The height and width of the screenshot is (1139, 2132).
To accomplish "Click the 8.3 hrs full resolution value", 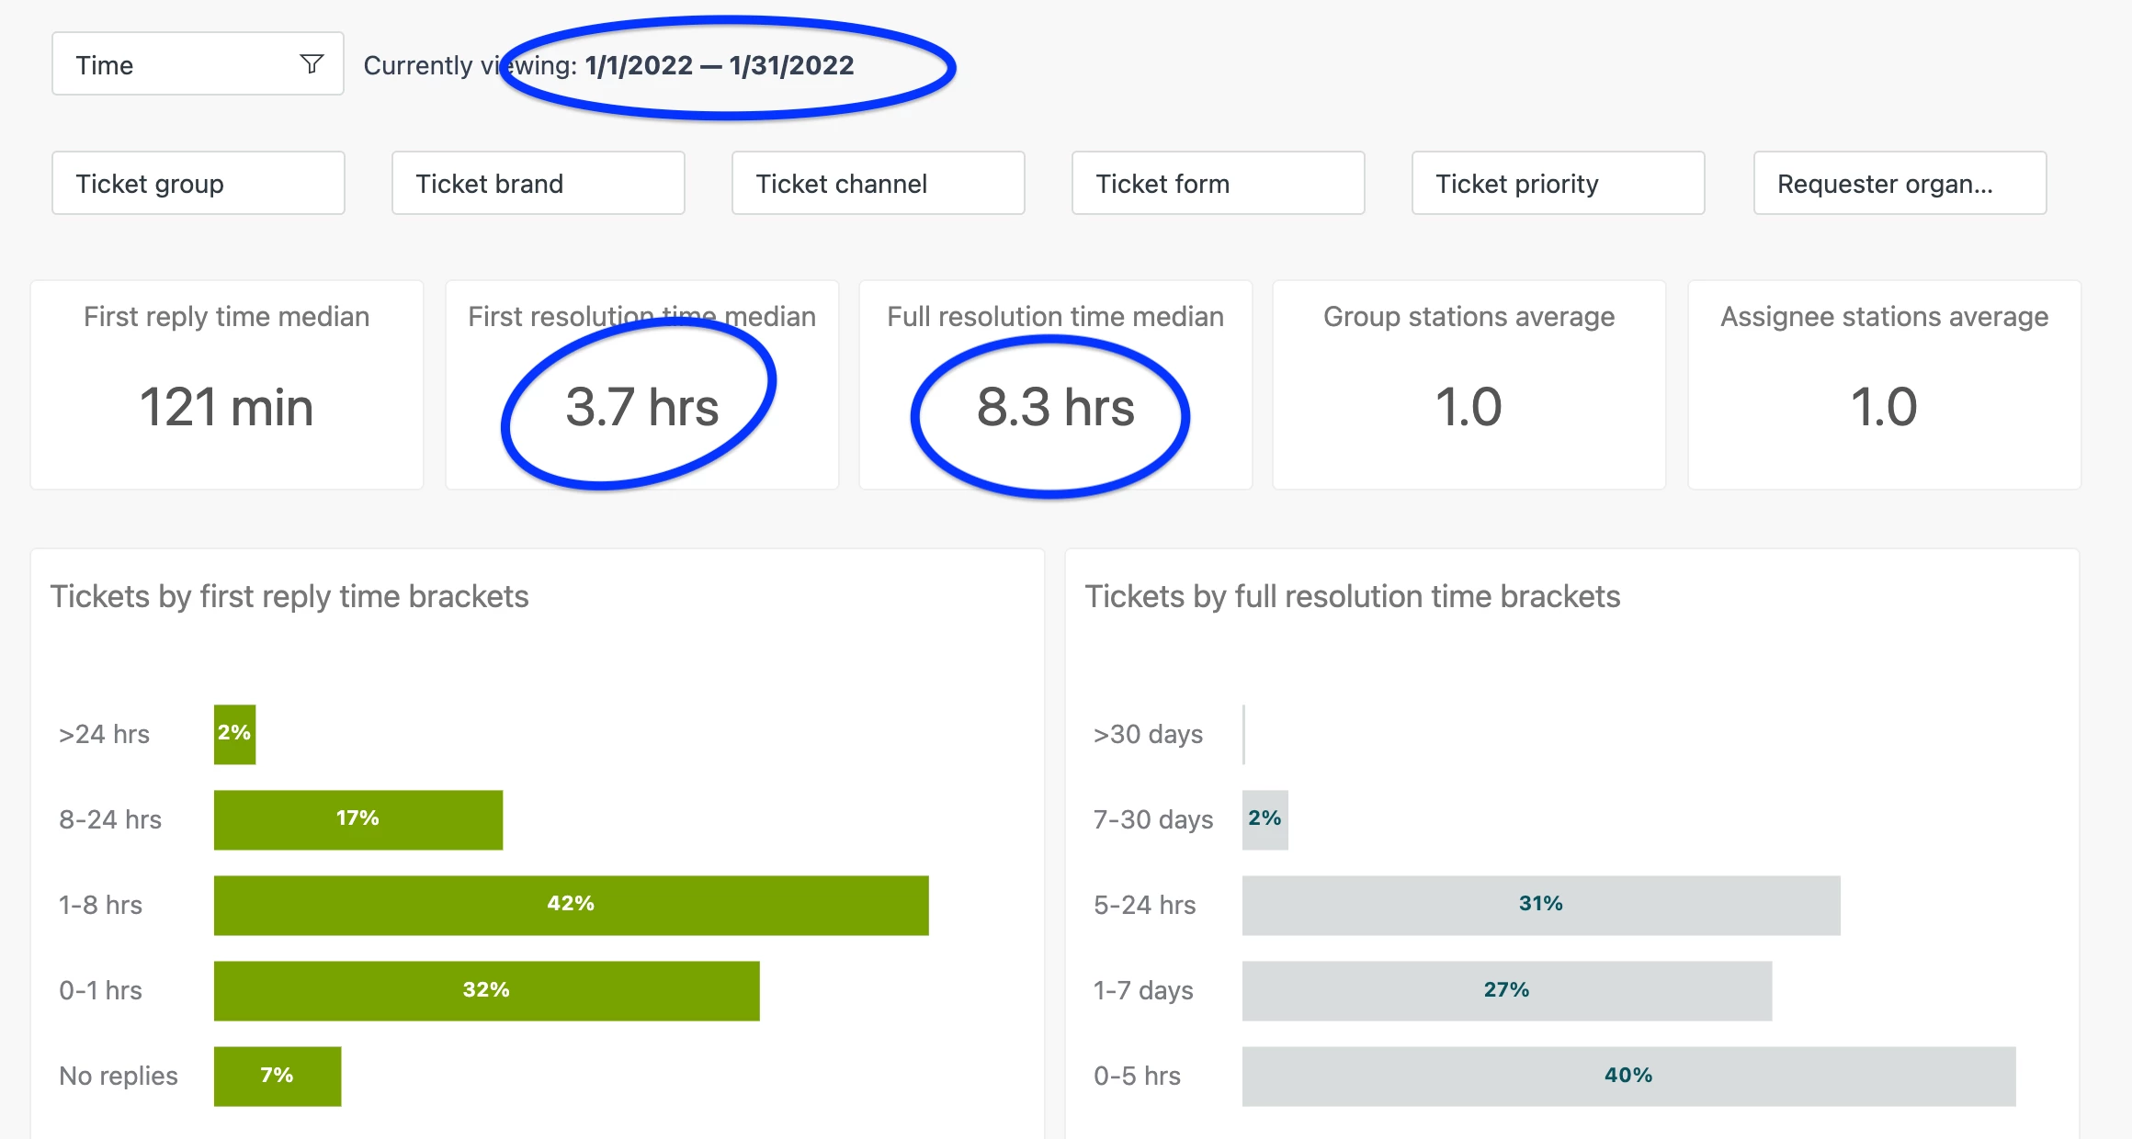I will [x=1055, y=407].
